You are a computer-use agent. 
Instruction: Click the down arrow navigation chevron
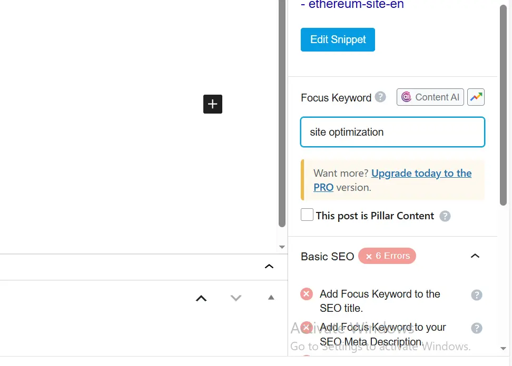pos(235,298)
